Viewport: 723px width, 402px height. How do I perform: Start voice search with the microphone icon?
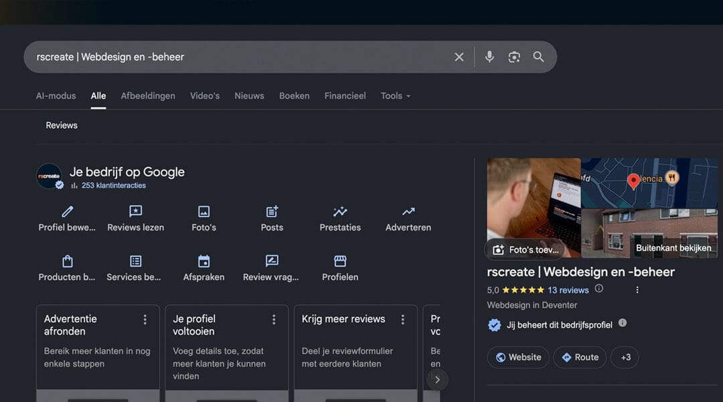pos(489,57)
